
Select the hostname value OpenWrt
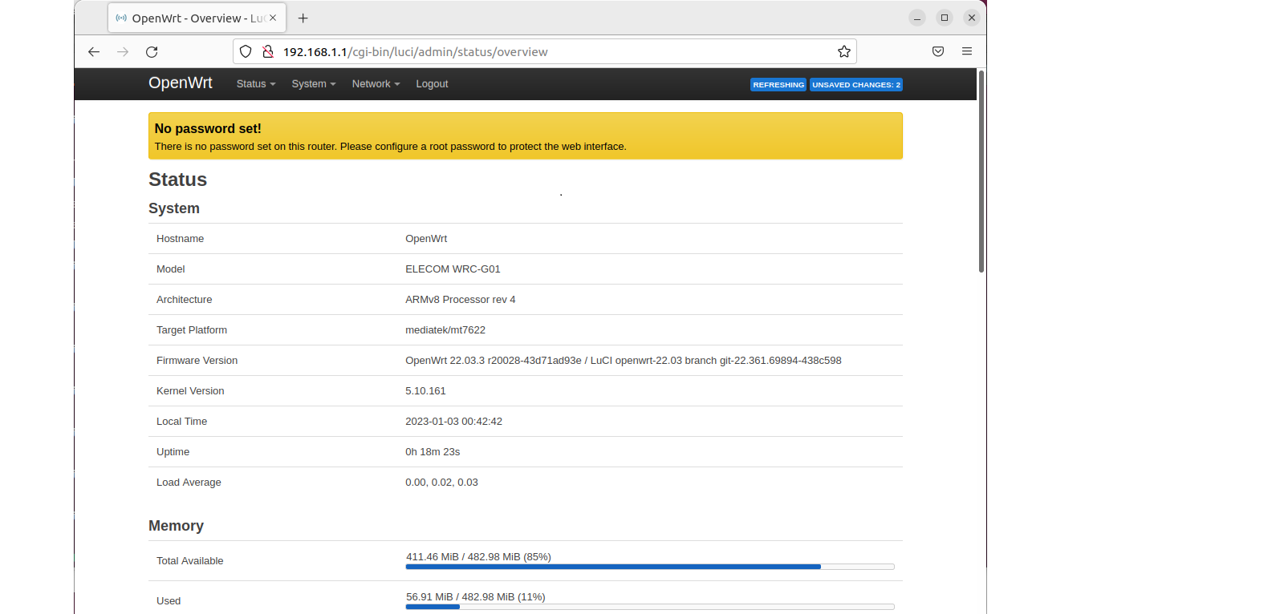click(x=426, y=239)
